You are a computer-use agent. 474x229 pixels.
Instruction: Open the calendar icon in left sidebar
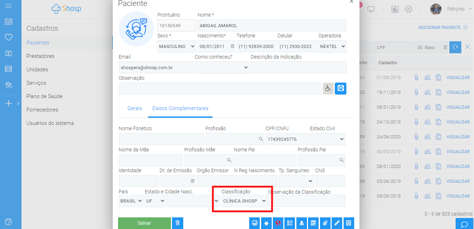tap(8, 21)
